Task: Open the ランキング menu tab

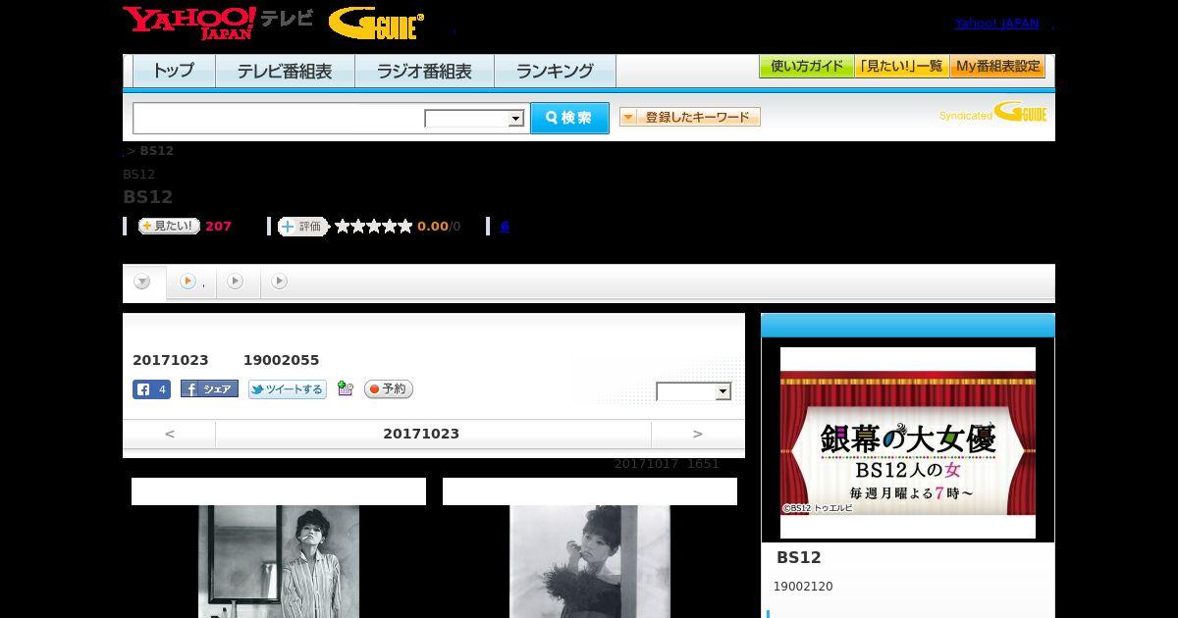Action: point(555,71)
